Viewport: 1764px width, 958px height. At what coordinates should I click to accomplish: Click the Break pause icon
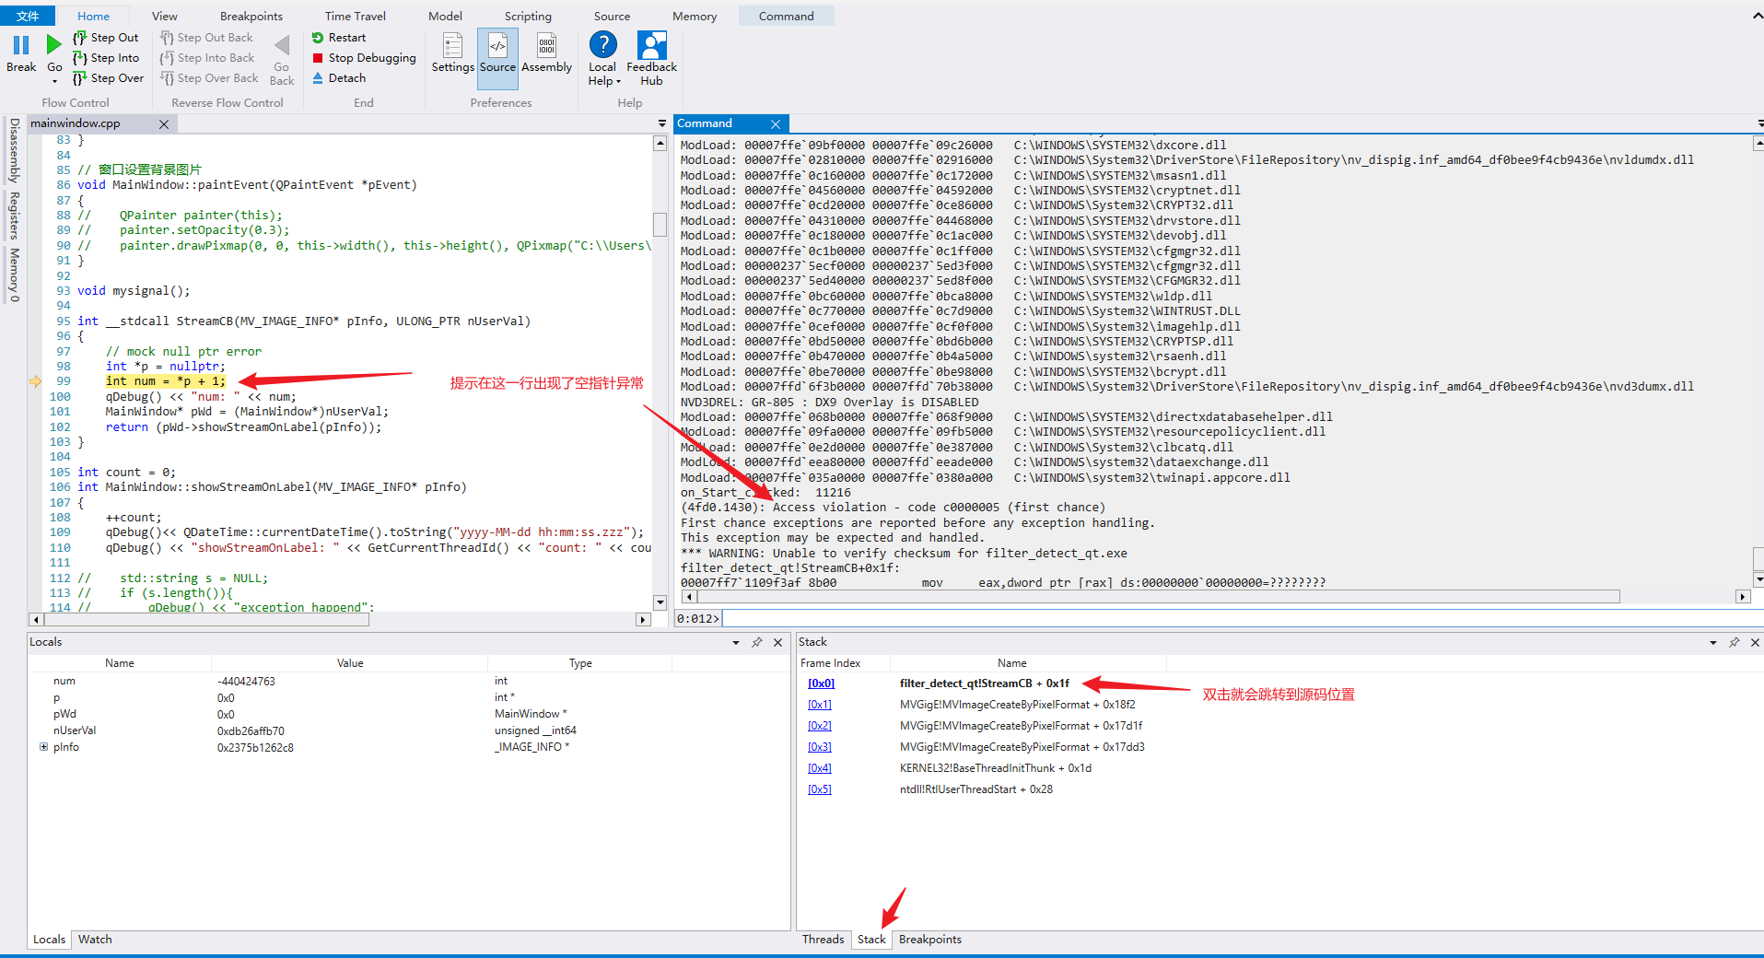click(21, 44)
